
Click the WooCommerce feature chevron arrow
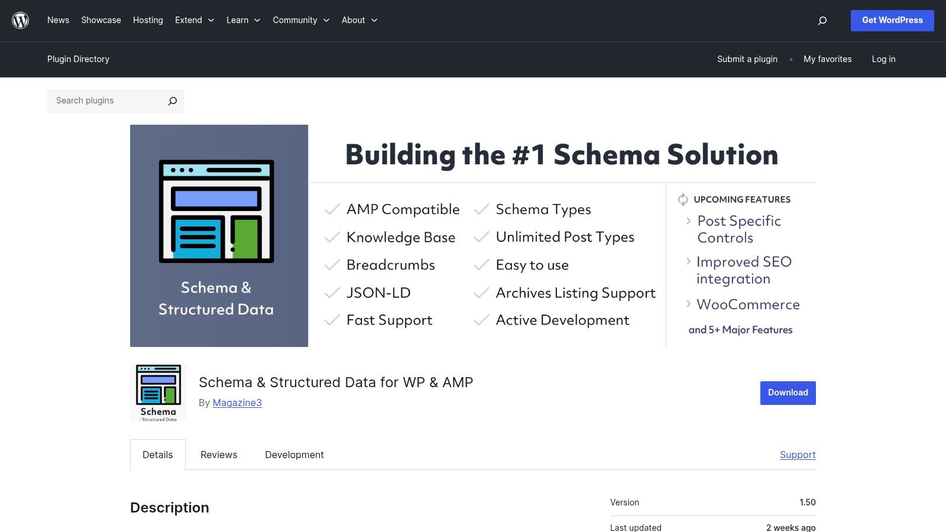click(688, 304)
